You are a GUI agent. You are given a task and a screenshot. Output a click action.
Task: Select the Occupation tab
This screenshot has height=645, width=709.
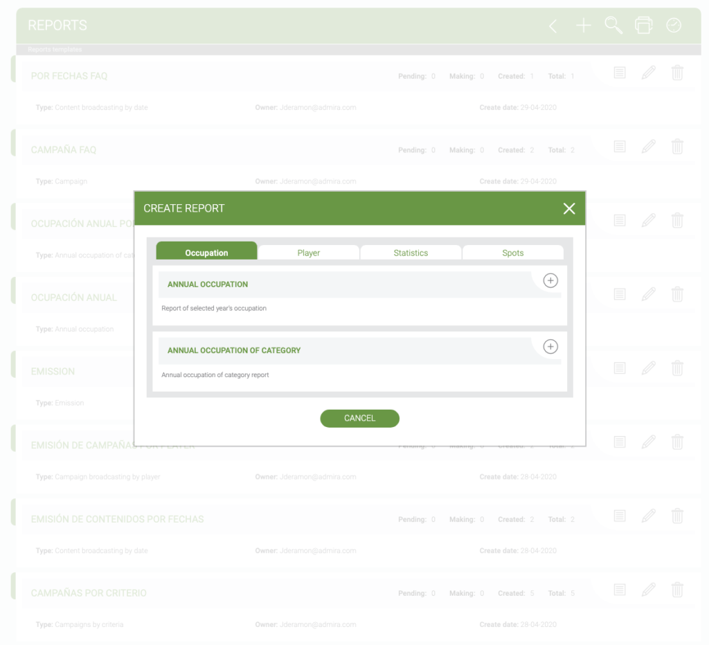pos(206,253)
